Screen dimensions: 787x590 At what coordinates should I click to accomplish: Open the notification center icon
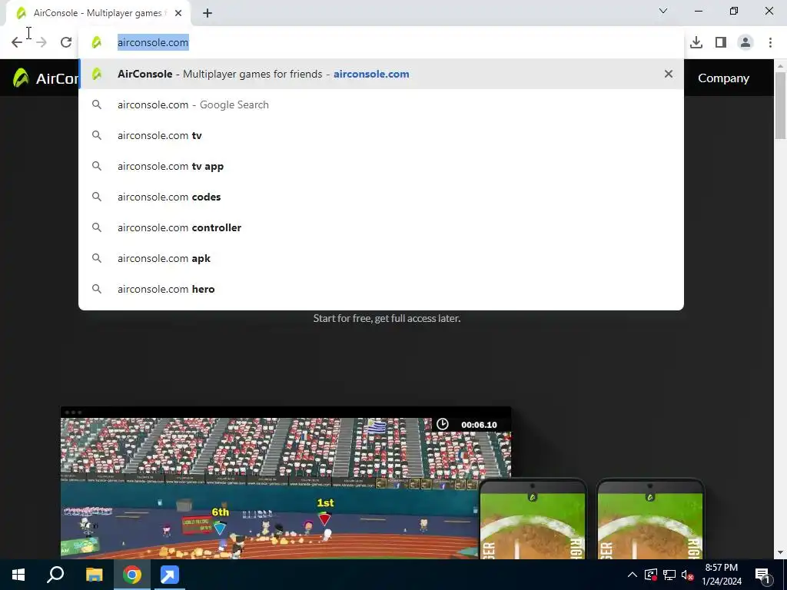tap(762, 575)
